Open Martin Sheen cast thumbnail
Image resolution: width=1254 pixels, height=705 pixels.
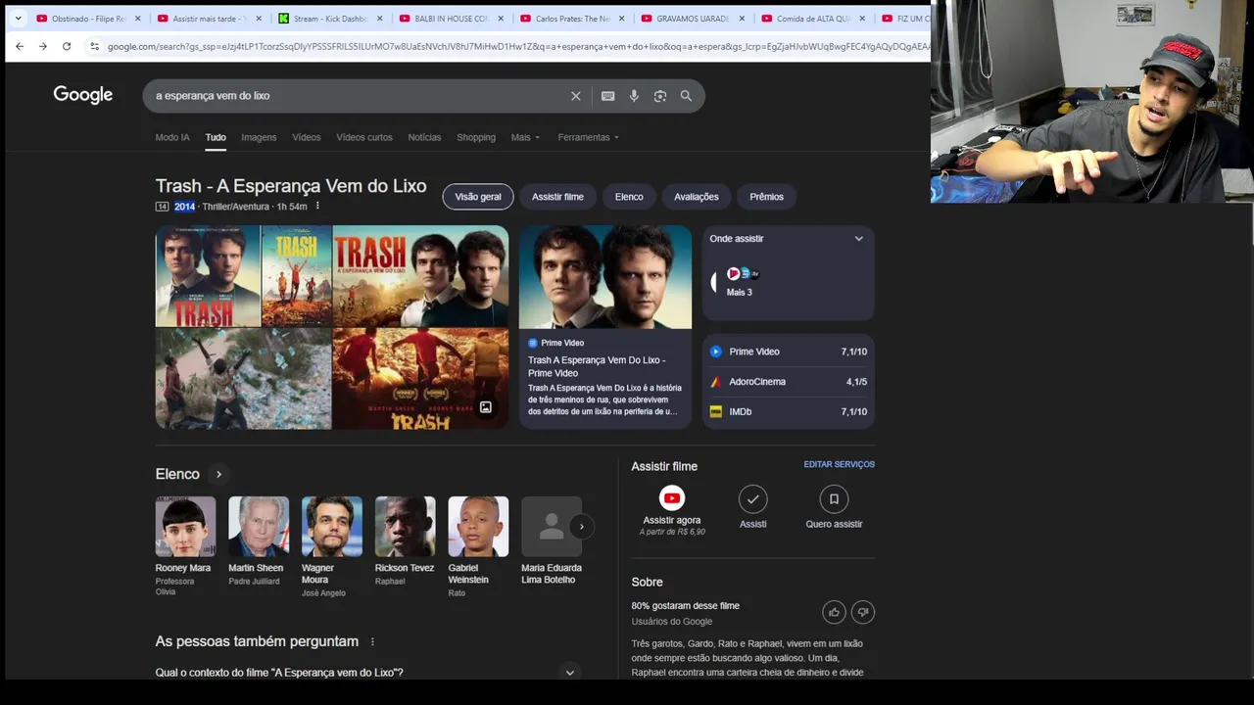tap(259, 527)
